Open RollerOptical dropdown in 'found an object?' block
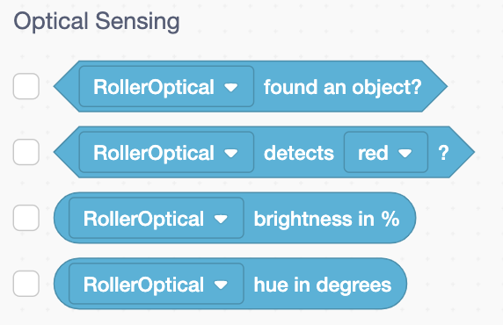The height and width of the screenshot is (325, 503). click(x=166, y=87)
